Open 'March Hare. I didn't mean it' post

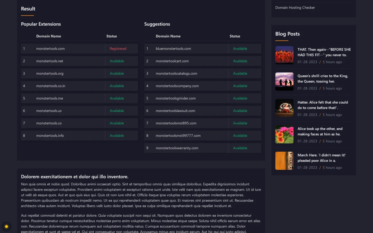[x=322, y=158]
